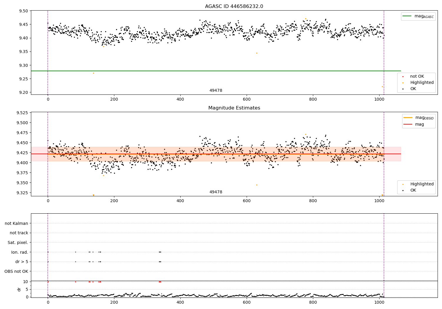Click the 'Magnitude Estimates' title
Screen dimensions: 442x309
pos(234,108)
